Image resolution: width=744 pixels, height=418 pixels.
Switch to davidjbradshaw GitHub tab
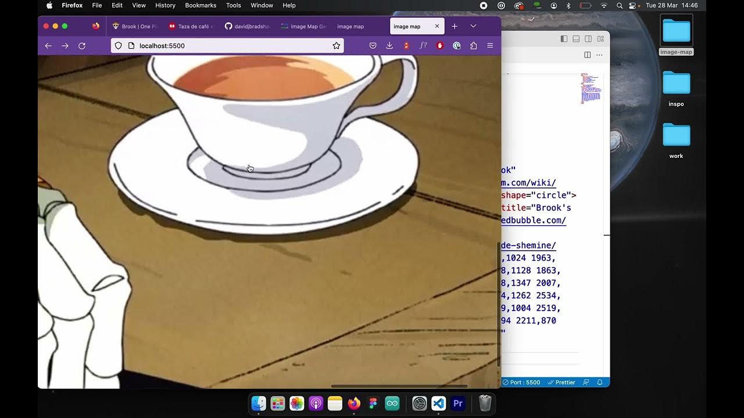(248, 26)
